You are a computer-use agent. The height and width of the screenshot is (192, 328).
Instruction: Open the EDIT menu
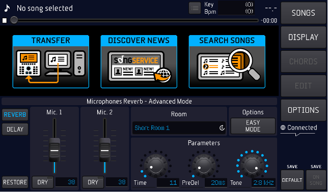(304, 85)
